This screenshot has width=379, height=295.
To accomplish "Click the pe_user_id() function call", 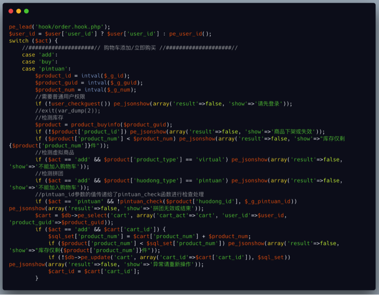I will pyautogui.click(x=190, y=34).
